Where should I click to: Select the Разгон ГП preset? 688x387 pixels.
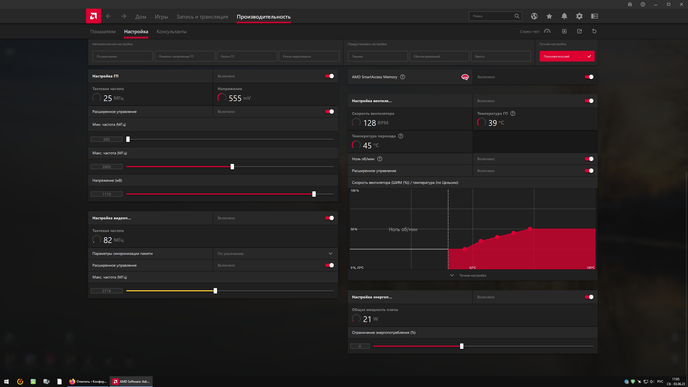tap(247, 56)
